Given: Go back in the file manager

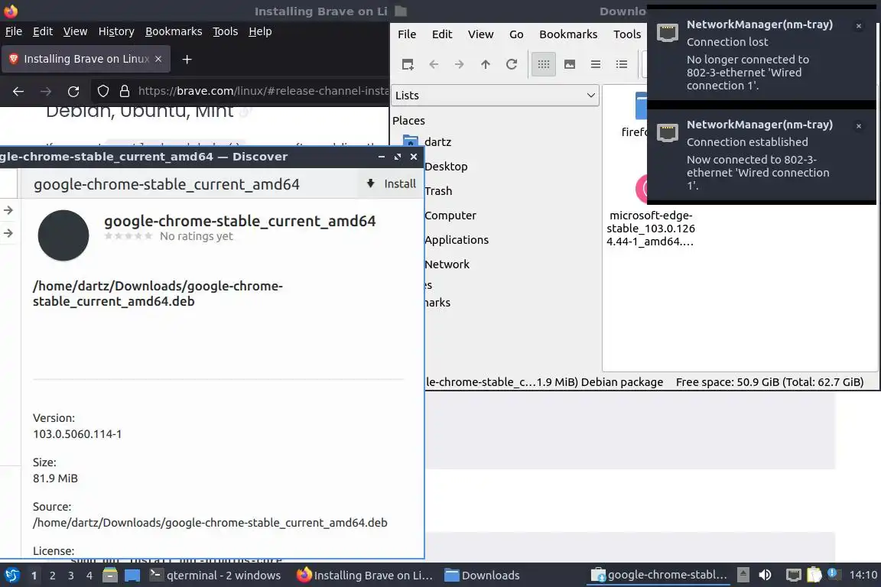Looking at the screenshot, I should (x=434, y=65).
